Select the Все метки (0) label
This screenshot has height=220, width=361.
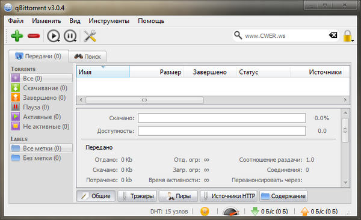42,148
